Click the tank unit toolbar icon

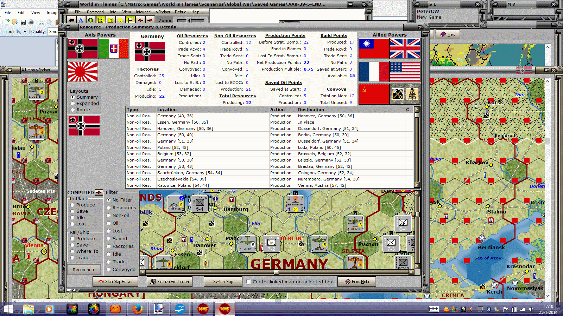point(71,20)
